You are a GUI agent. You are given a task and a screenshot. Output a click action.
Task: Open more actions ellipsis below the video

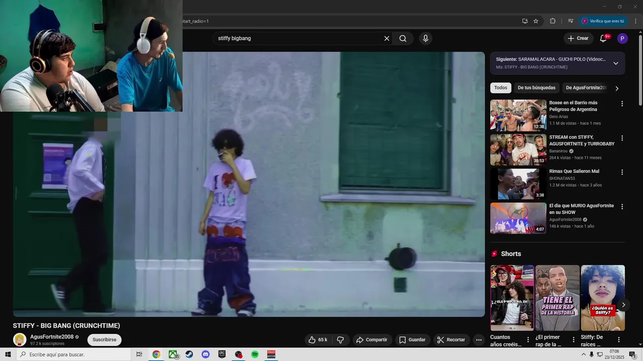pyautogui.click(x=479, y=340)
